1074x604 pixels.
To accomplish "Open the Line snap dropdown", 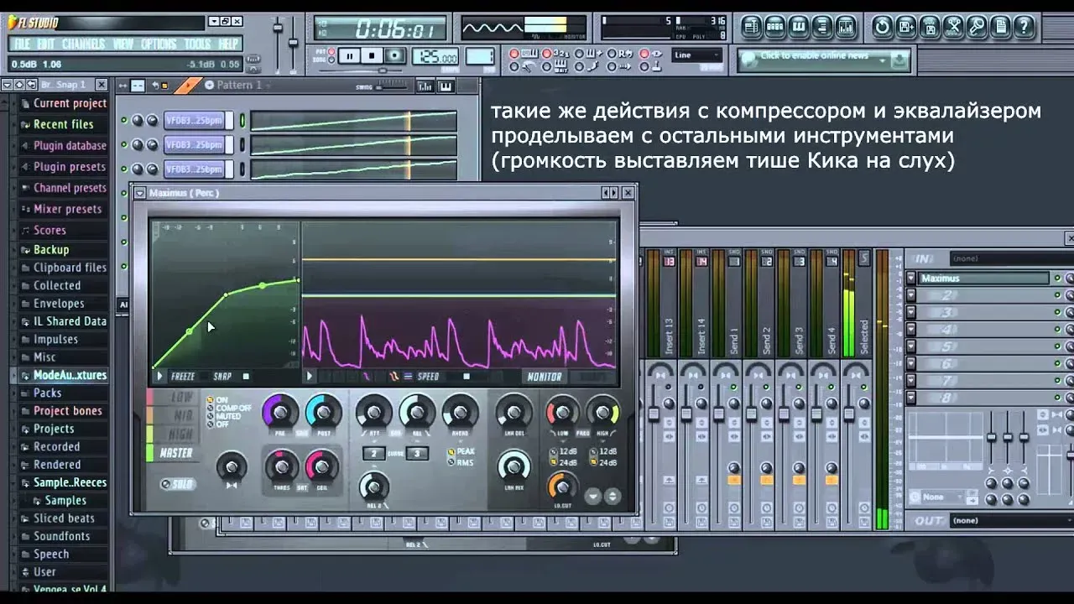I will click(696, 55).
